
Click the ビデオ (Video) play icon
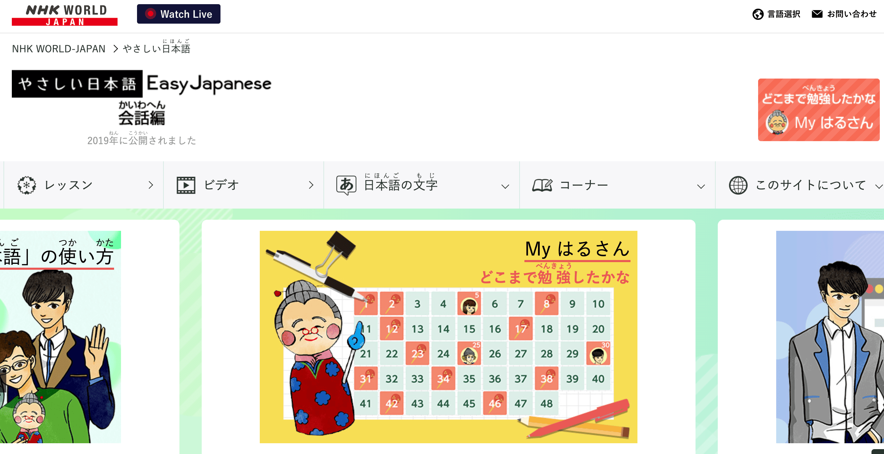[185, 185]
